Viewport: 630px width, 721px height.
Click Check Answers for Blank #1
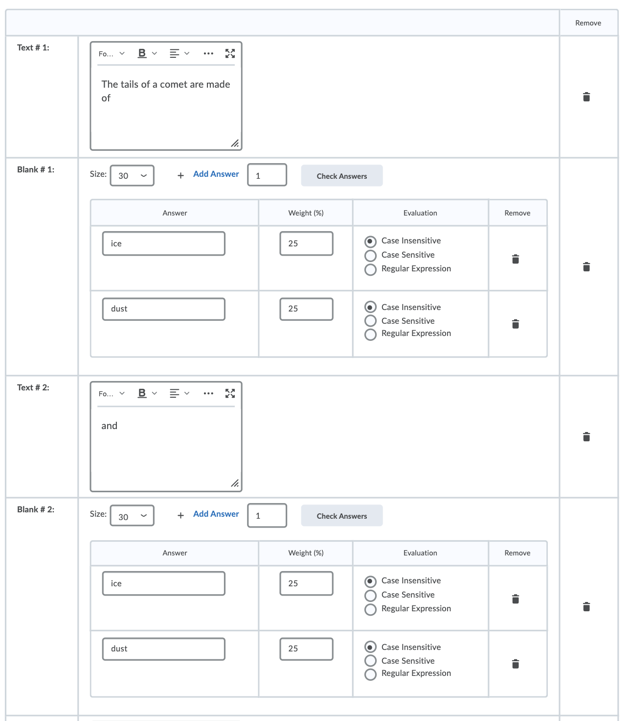point(341,176)
